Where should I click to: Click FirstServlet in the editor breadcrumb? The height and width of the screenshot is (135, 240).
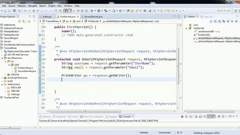93,21
